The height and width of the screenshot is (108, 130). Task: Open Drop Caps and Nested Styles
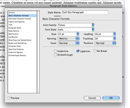click(x=20, y=40)
